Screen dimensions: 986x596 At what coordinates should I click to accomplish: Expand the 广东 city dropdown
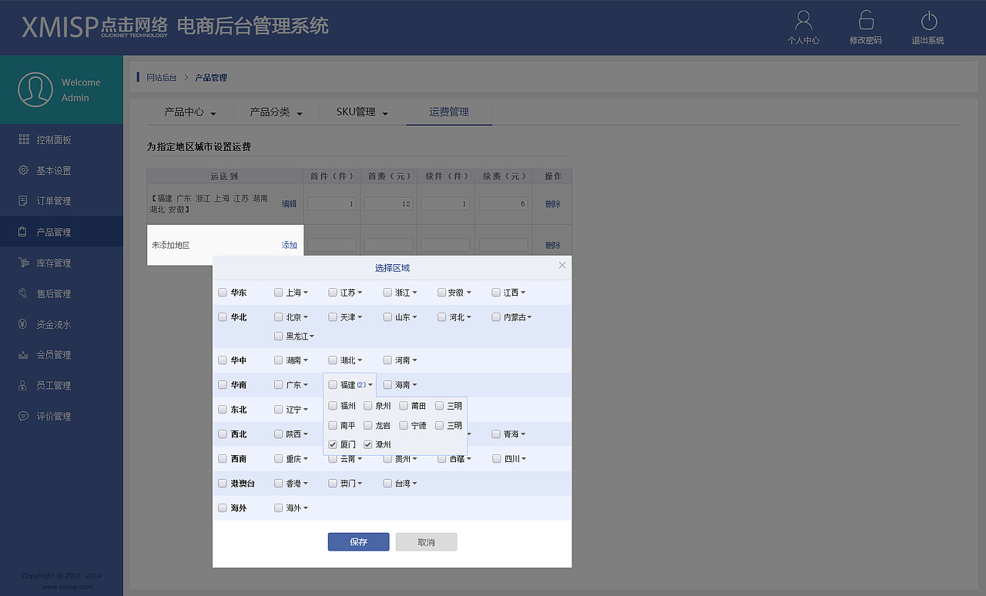[x=305, y=384]
